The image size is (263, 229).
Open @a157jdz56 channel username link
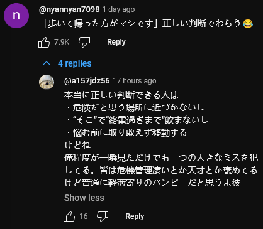click(x=87, y=81)
